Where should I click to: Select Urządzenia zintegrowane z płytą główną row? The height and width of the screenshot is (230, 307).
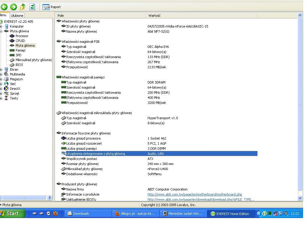159,154
